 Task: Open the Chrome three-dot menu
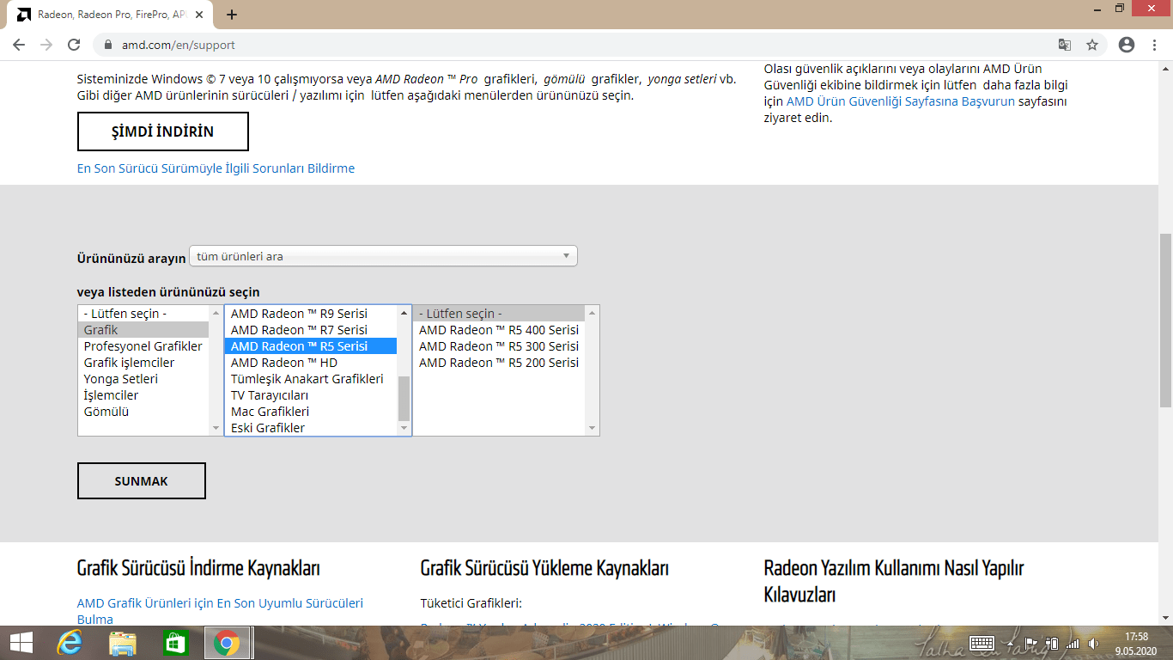pyautogui.click(x=1153, y=45)
